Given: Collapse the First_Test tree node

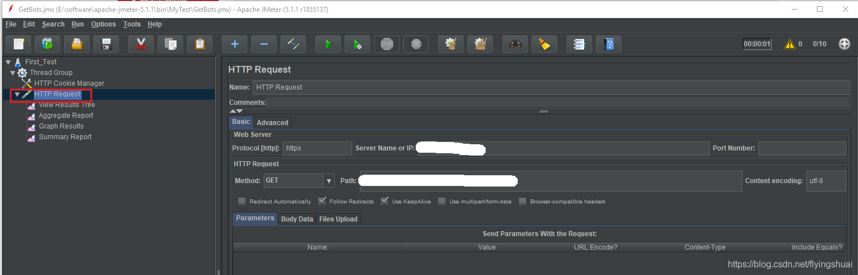Looking at the screenshot, I should (x=8, y=62).
